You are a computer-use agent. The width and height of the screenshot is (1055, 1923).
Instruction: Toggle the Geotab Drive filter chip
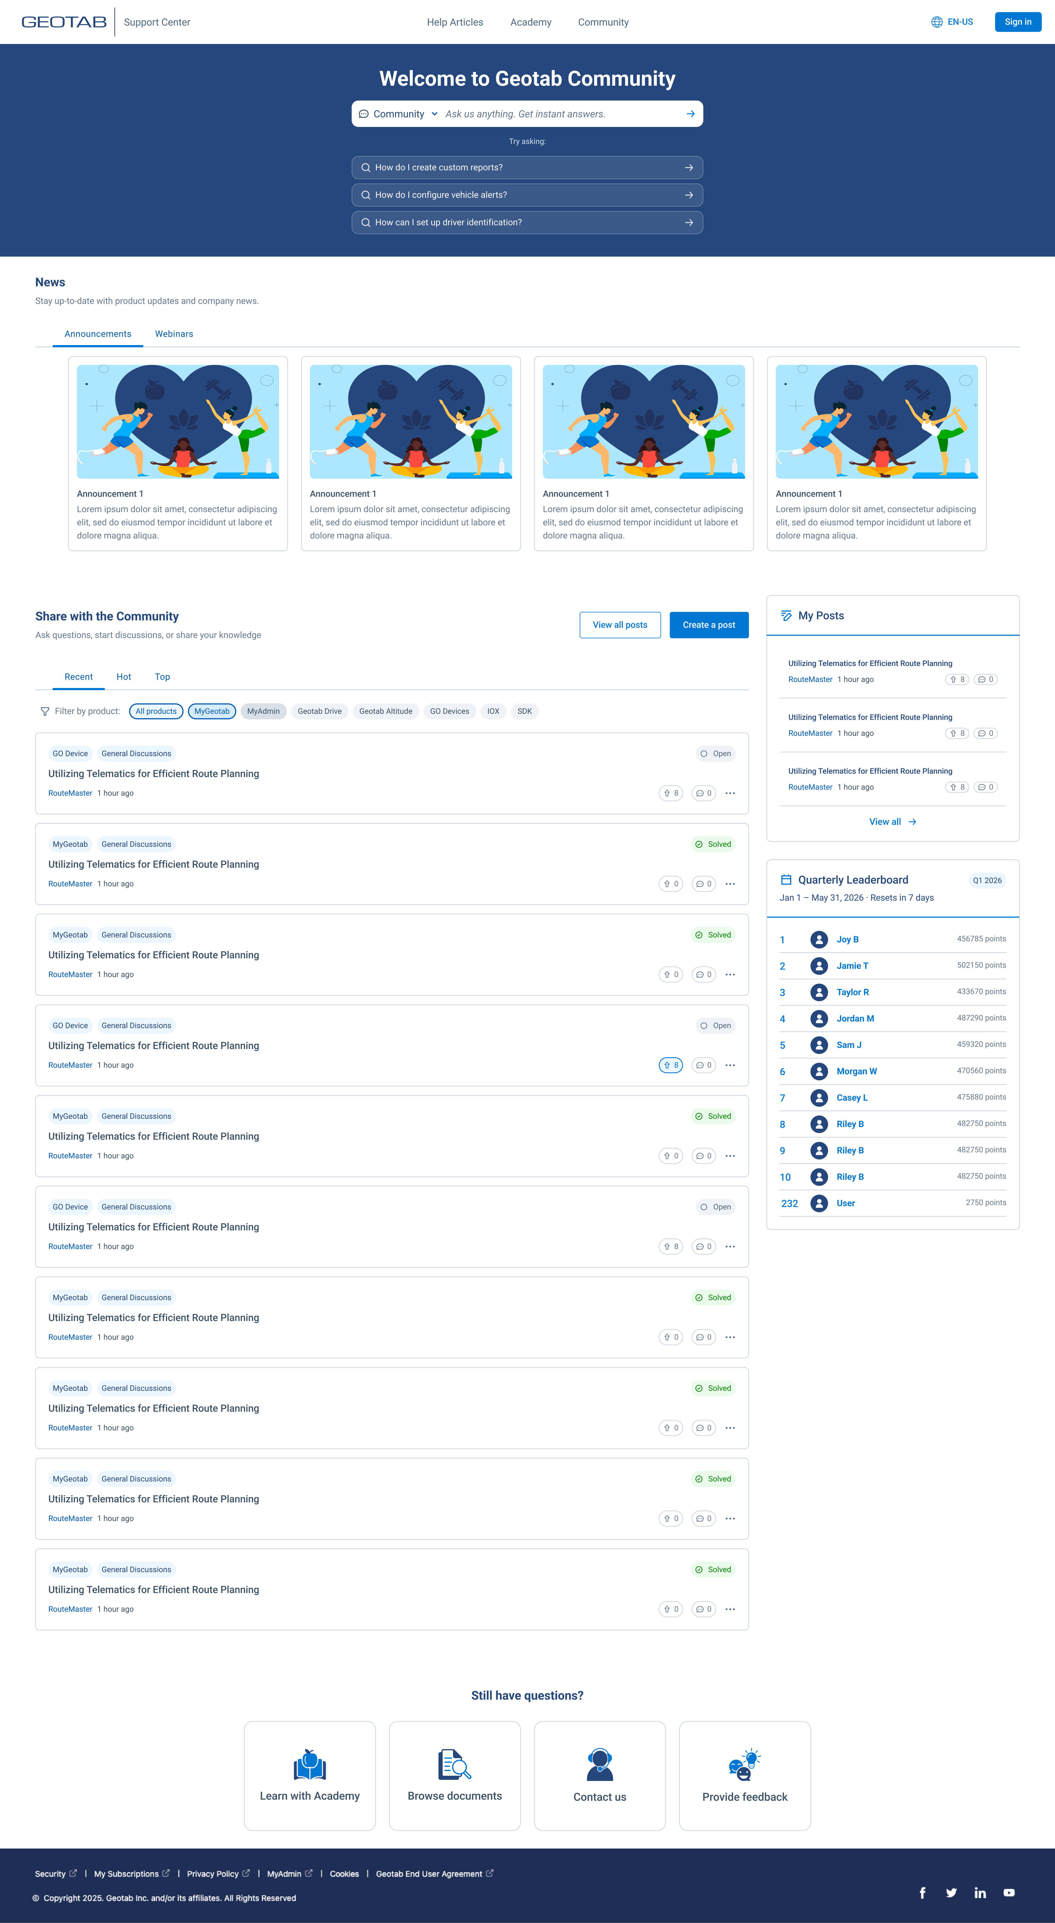(x=320, y=711)
